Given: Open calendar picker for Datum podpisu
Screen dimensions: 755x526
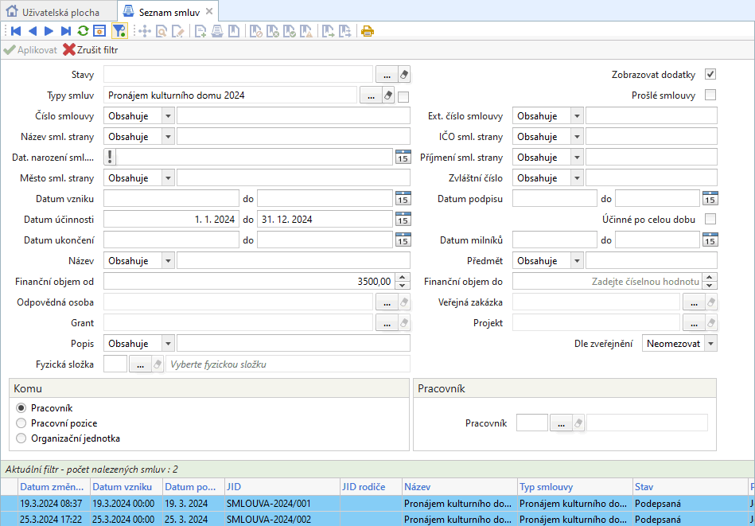Looking at the screenshot, I should pyautogui.click(x=710, y=198).
